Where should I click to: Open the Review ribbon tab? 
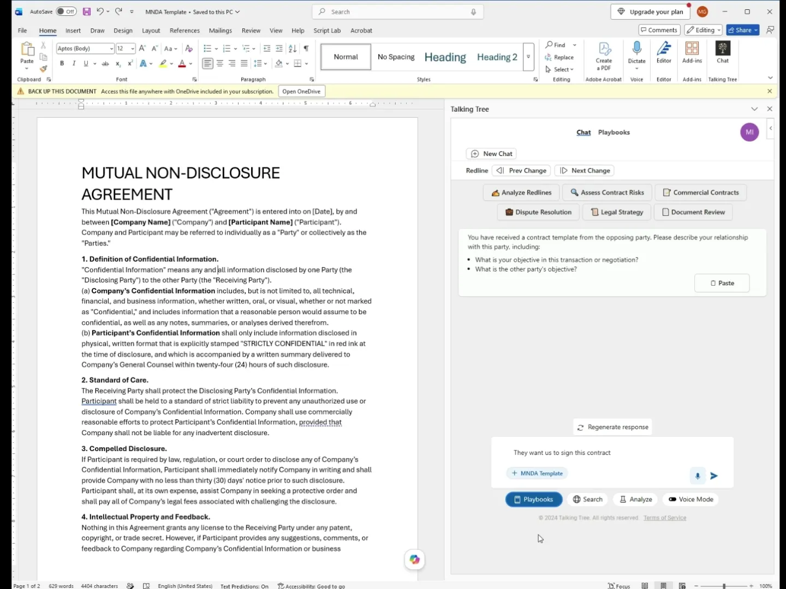pyautogui.click(x=251, y=31)
